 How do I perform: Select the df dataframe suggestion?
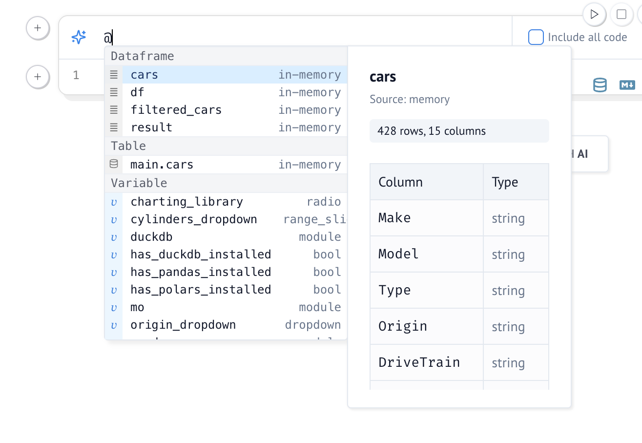226,92
